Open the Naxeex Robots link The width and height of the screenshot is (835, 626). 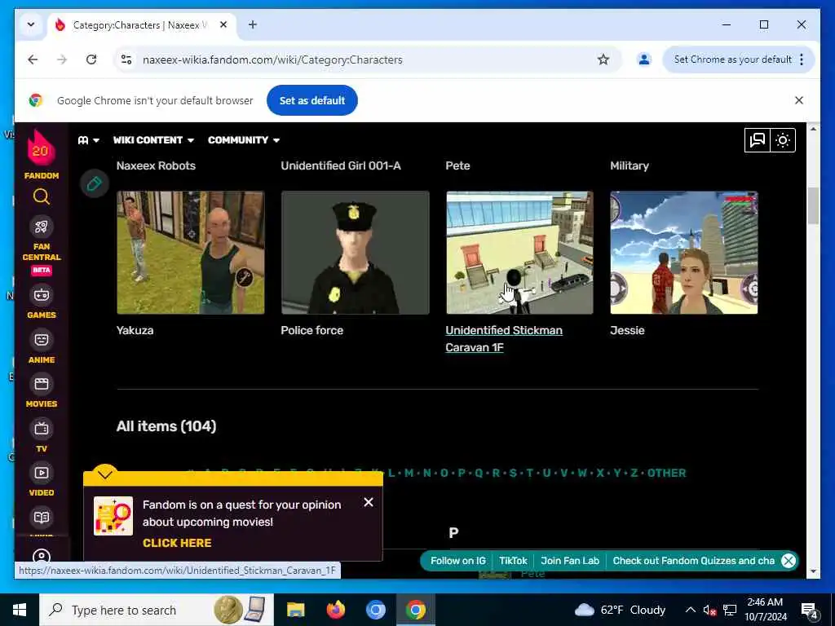[156, 165]
